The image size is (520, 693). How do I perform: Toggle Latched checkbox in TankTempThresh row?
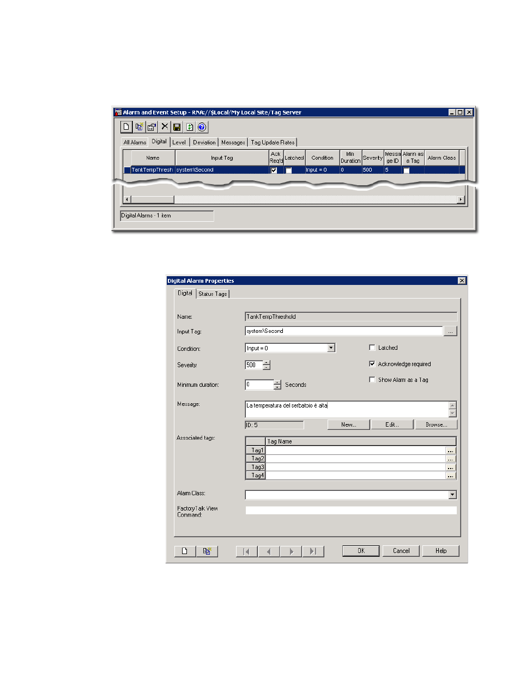(x=289, y=171)
